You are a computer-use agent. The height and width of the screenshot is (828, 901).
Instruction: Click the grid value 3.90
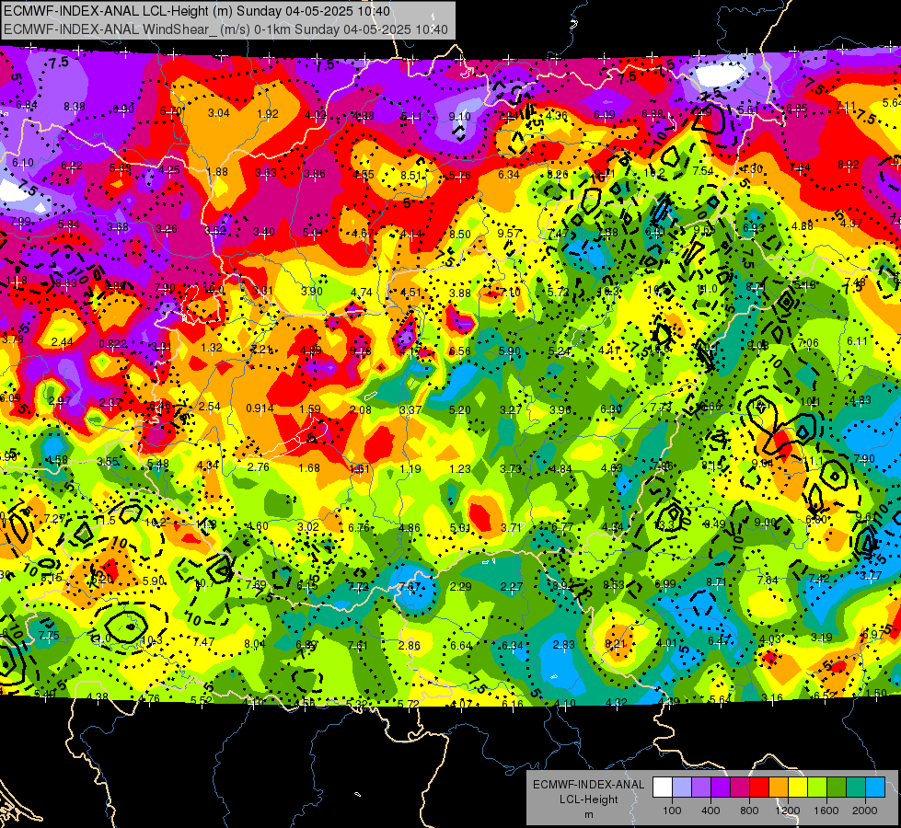pos(312,292)
